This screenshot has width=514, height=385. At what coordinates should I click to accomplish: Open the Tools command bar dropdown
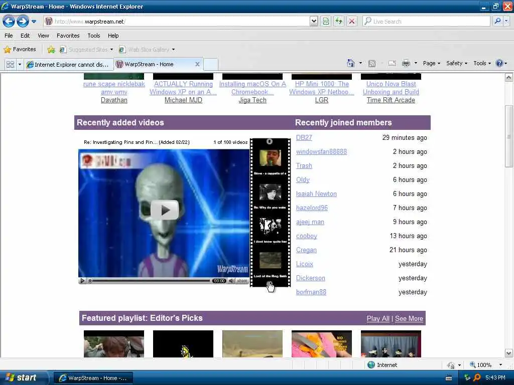tap(482, 63)
